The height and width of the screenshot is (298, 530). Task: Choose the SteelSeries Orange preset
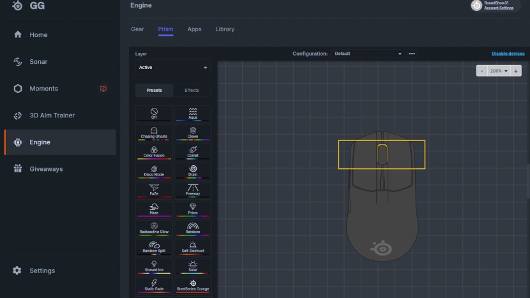193,285
